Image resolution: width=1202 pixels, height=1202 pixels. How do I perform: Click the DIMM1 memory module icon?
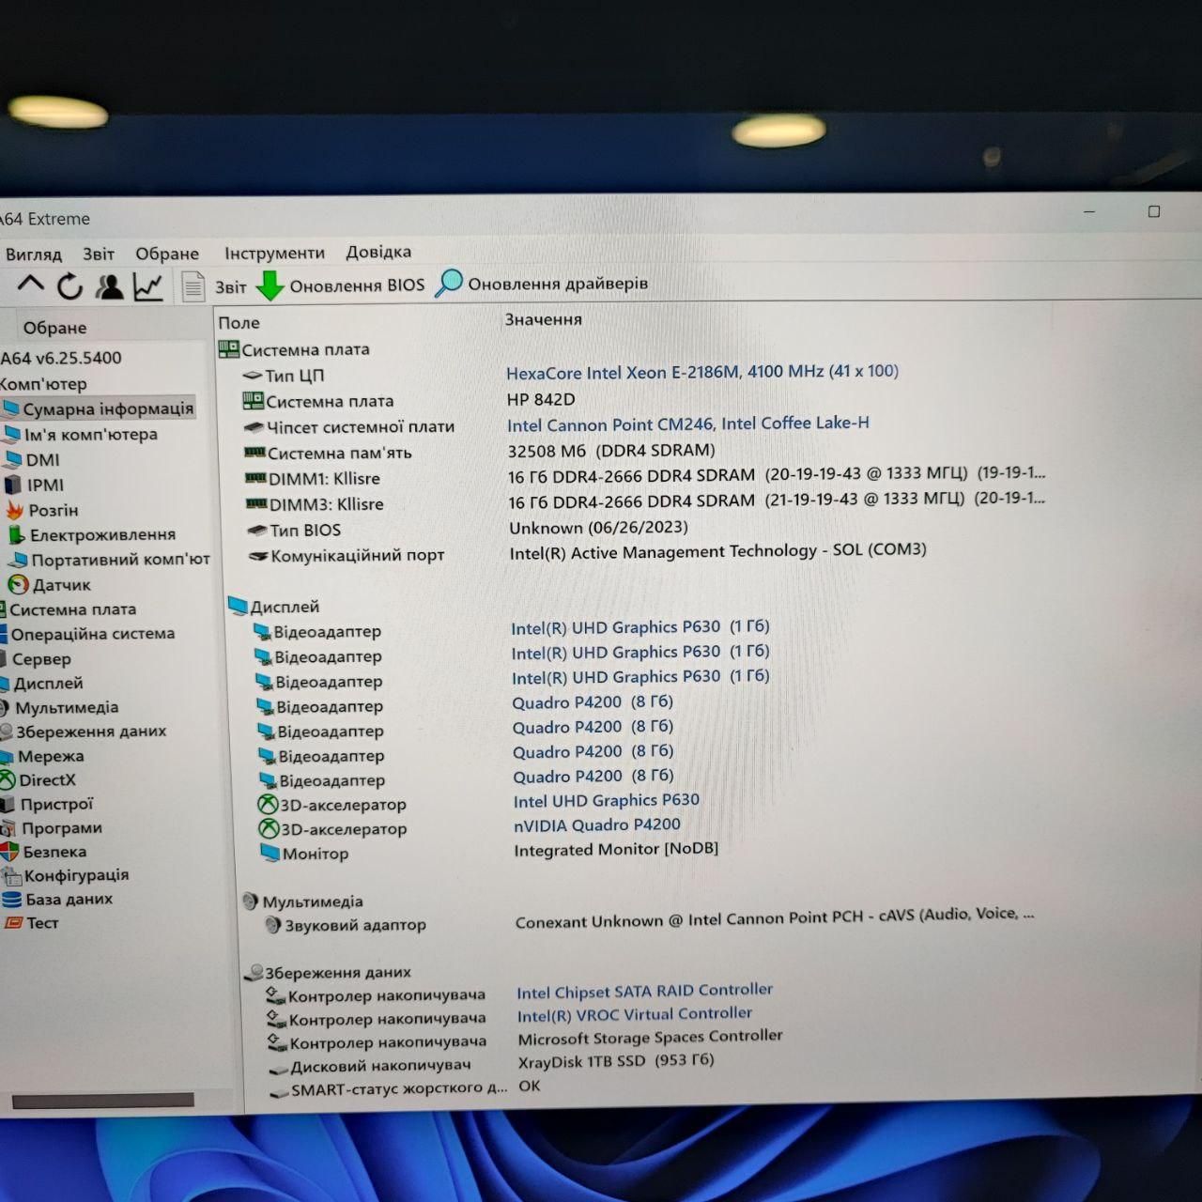[x=254, y=478]
